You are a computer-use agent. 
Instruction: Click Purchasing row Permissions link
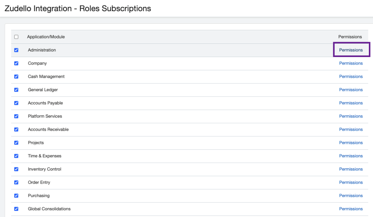pos(351,196)
